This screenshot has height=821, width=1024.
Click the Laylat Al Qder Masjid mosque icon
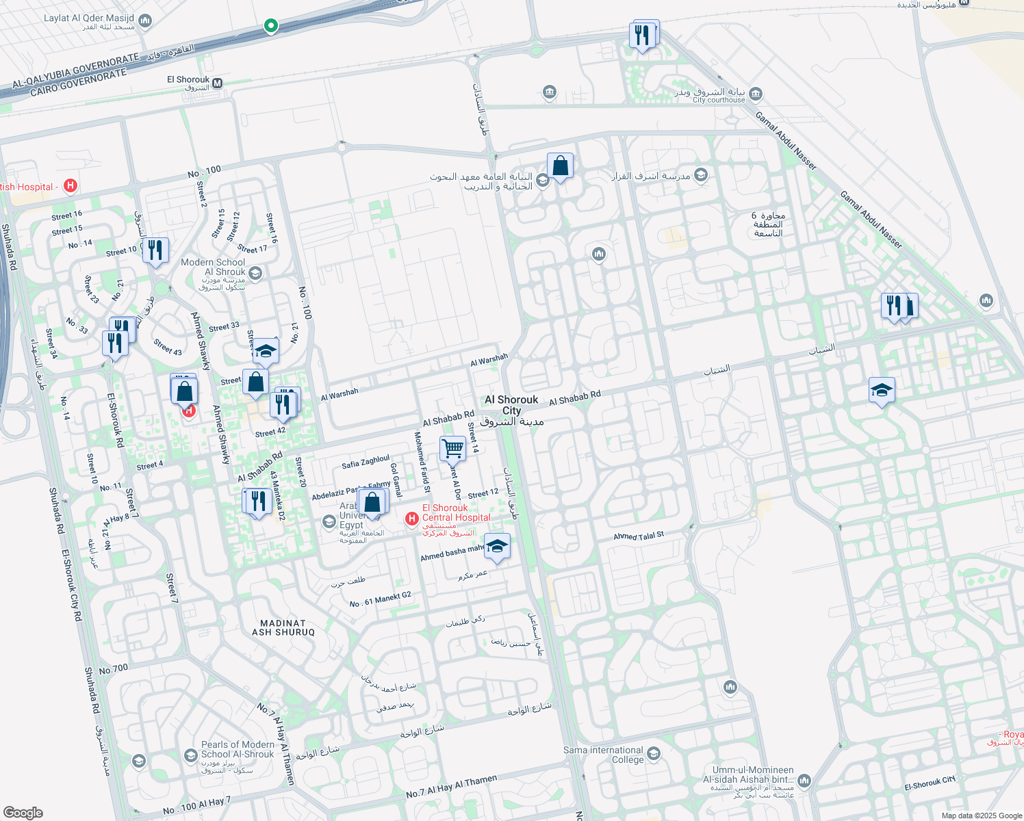(x=145, y=21)
